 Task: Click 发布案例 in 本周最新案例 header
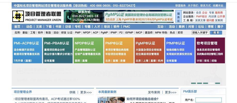[154, 92]
